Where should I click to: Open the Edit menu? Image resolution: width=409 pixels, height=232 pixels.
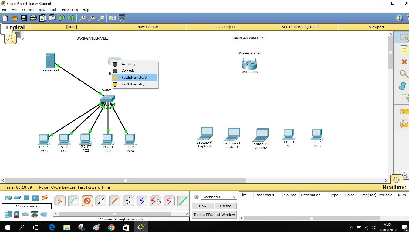coord(15,10)
